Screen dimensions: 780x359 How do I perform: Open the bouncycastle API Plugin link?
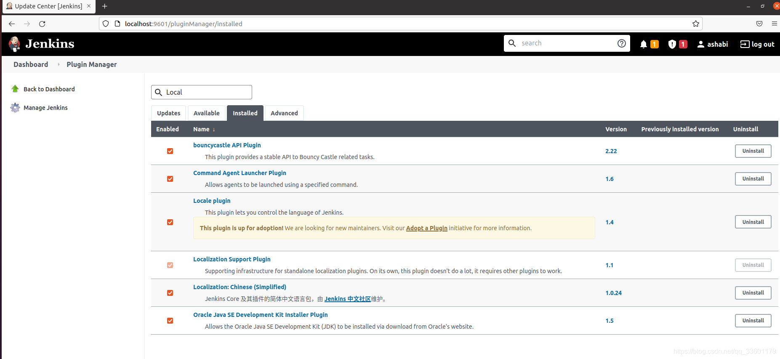[x=227, y=145]
